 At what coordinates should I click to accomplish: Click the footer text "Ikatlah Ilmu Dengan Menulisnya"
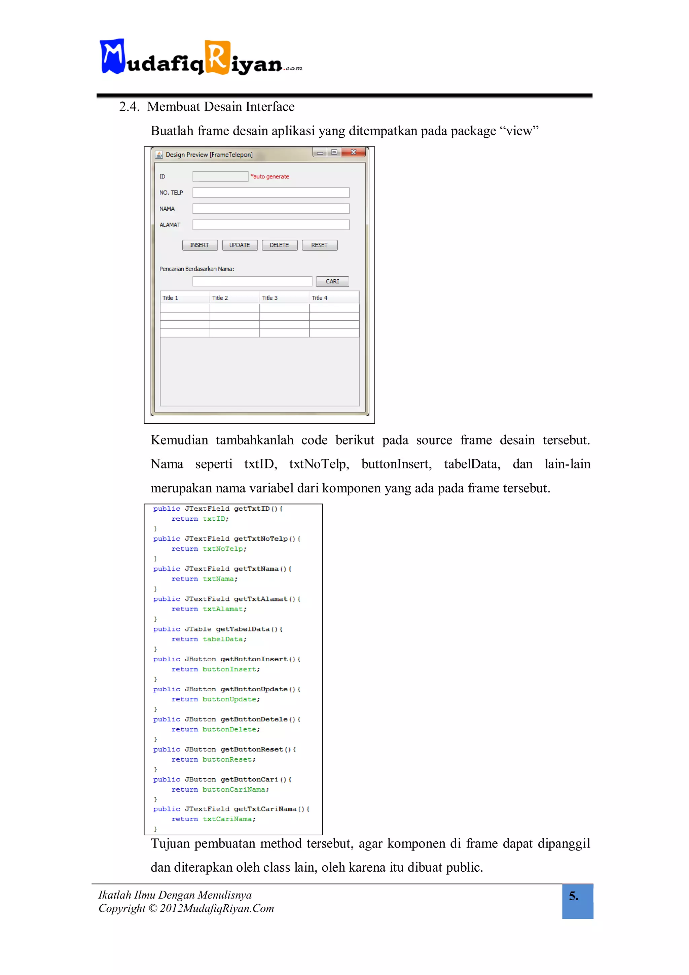tap(175, 895)
